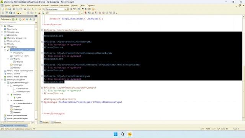Screen dimensions: 245x138
Task: Click the Help question mark toolbar icon
Action: (93, 9)
